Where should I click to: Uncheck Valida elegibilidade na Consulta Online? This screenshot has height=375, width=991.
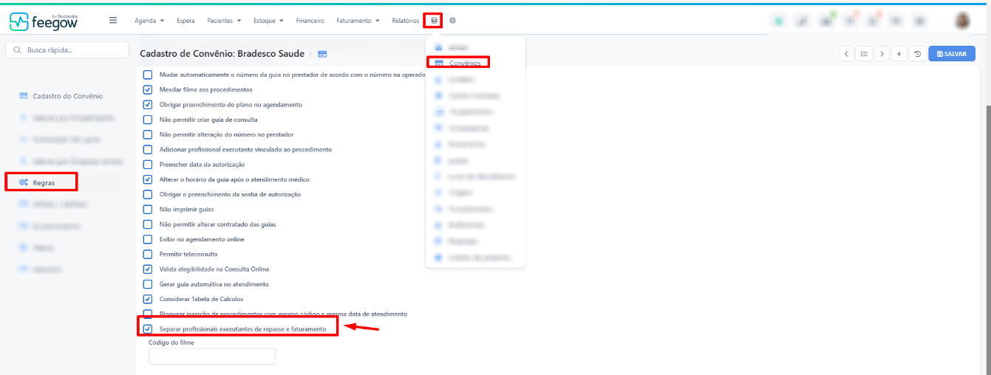click(x=148, y=269)
